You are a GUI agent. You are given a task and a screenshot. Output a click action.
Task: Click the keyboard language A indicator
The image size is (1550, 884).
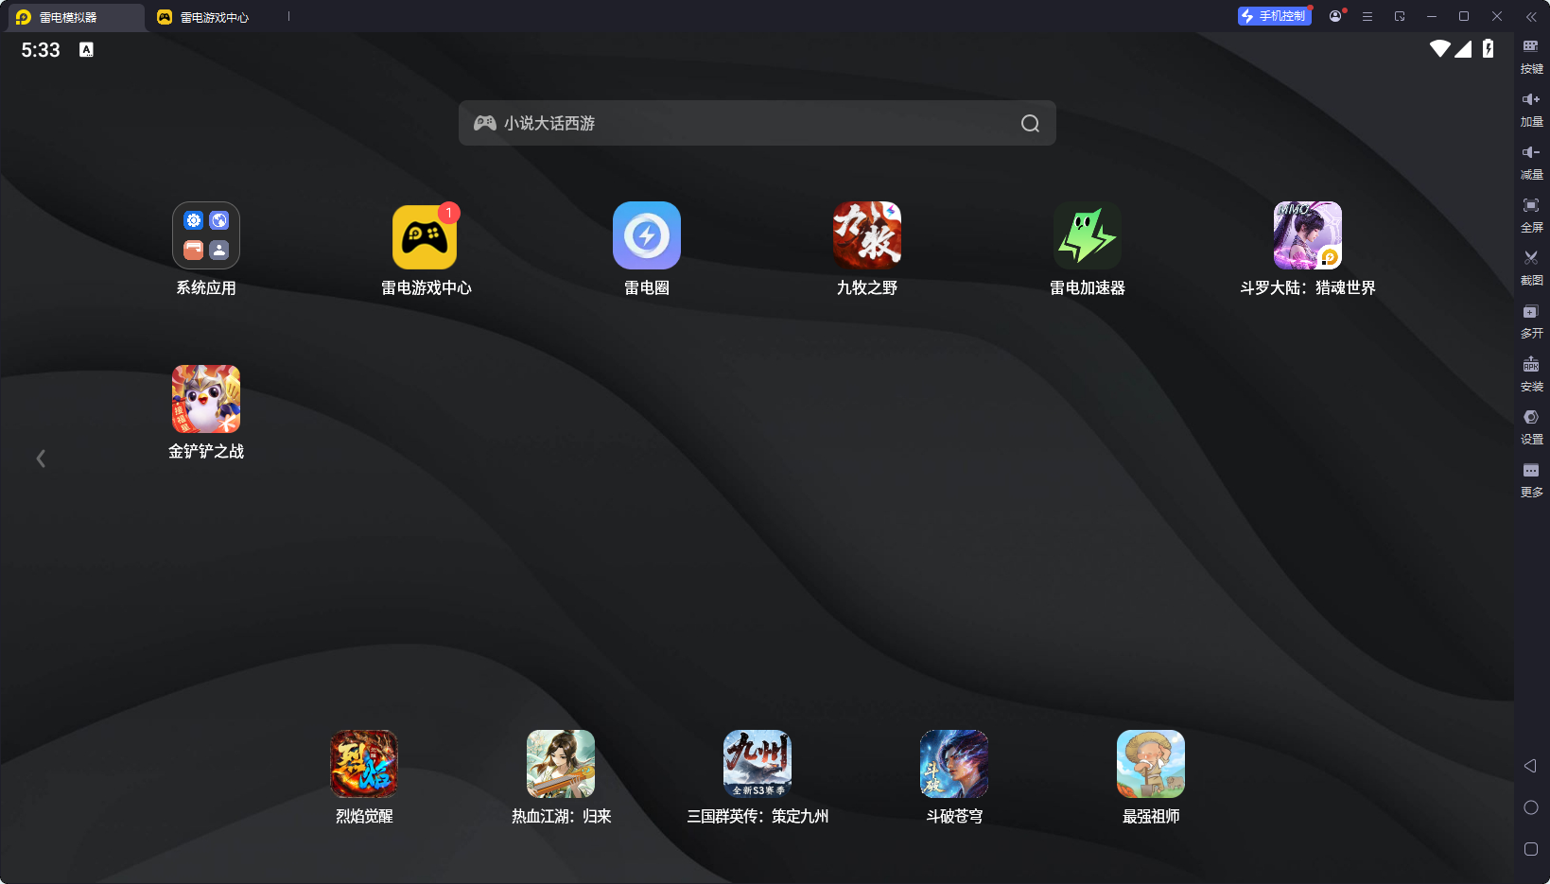[86, 49]
